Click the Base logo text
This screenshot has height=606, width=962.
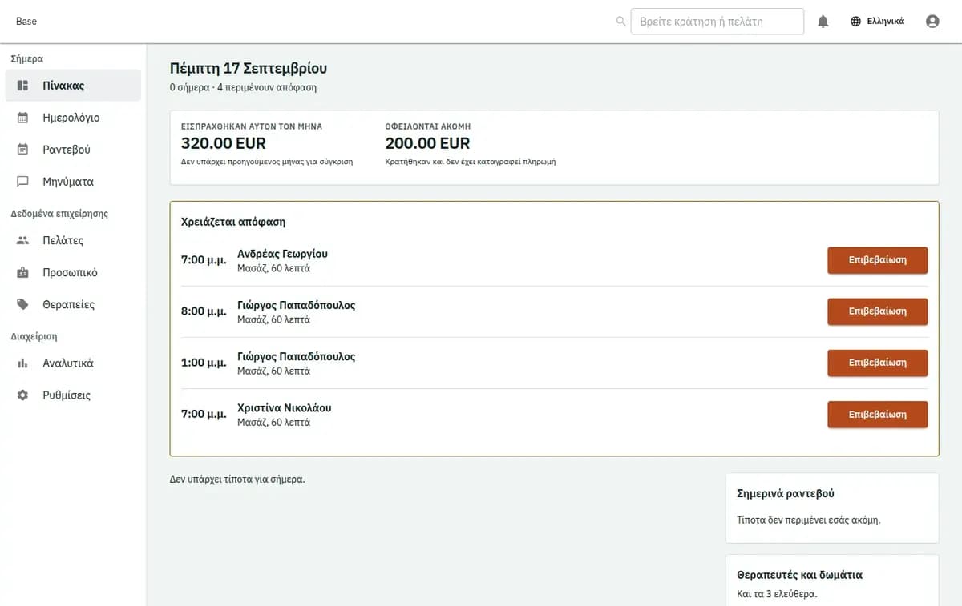(26, 22)
